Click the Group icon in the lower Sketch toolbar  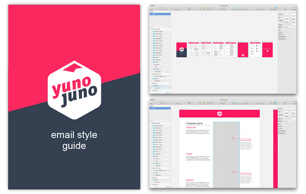click(x=161, y=102)
